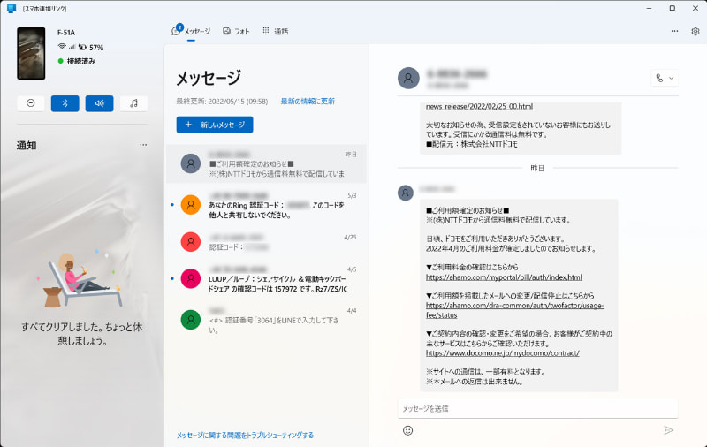The height and width of the screenshot is (447, 707).
Task: Click the battery 57% indicator
Action: tap(91, 47)
